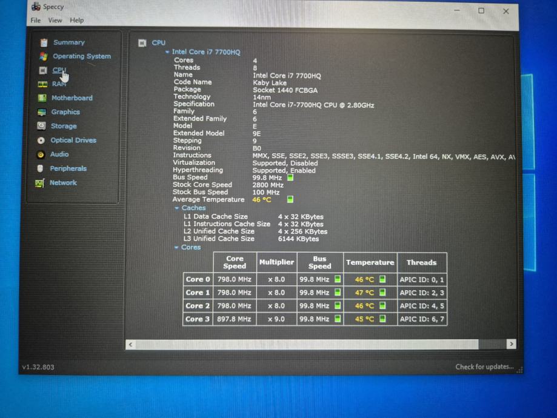Click Core 0 temperature green indicator
The height and width of the screenshot is (418, 557).
point(382,279)
